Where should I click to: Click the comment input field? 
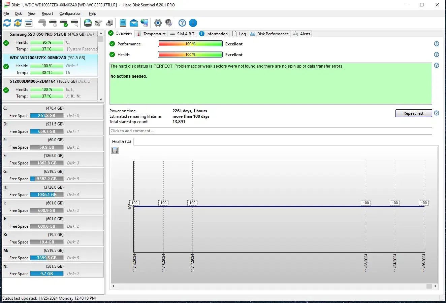tap(270, 131)
